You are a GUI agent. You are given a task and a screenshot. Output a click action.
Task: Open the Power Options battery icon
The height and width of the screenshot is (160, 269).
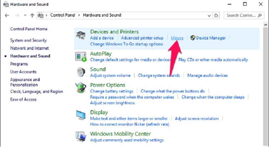pyautogui.click(x=81, y=87)
